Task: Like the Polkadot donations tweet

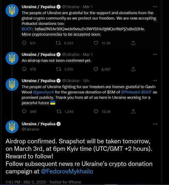Action: 96,43
